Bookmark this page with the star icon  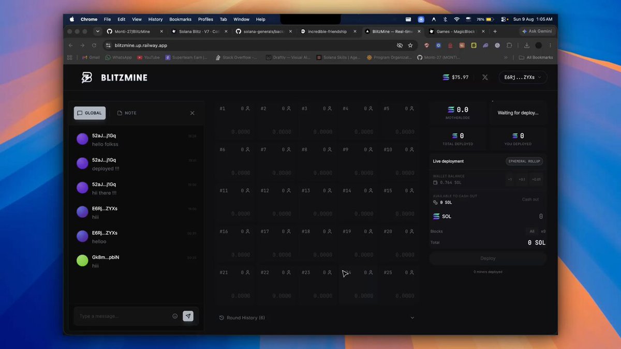pos(410,45)
